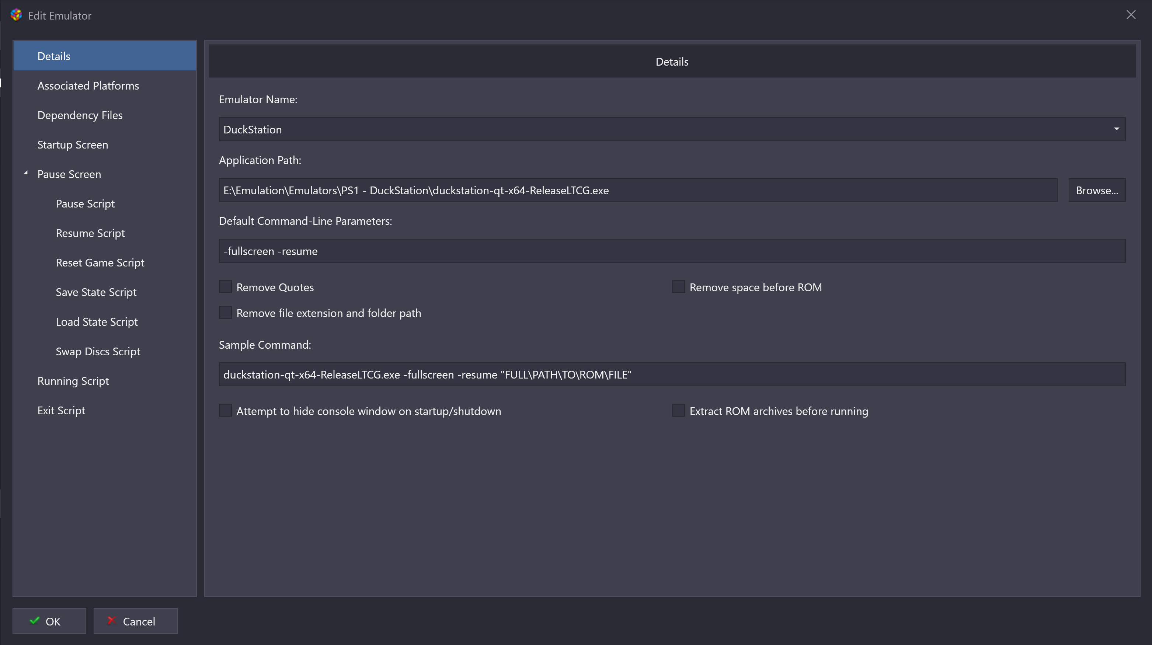
Task: Select the Details sidebar item
Action: tap(105, 56)
